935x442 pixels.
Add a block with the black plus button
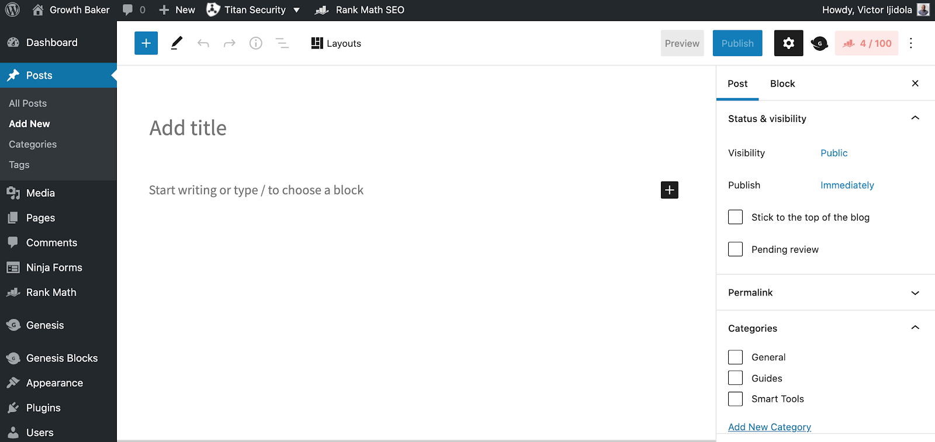(670, 190)
